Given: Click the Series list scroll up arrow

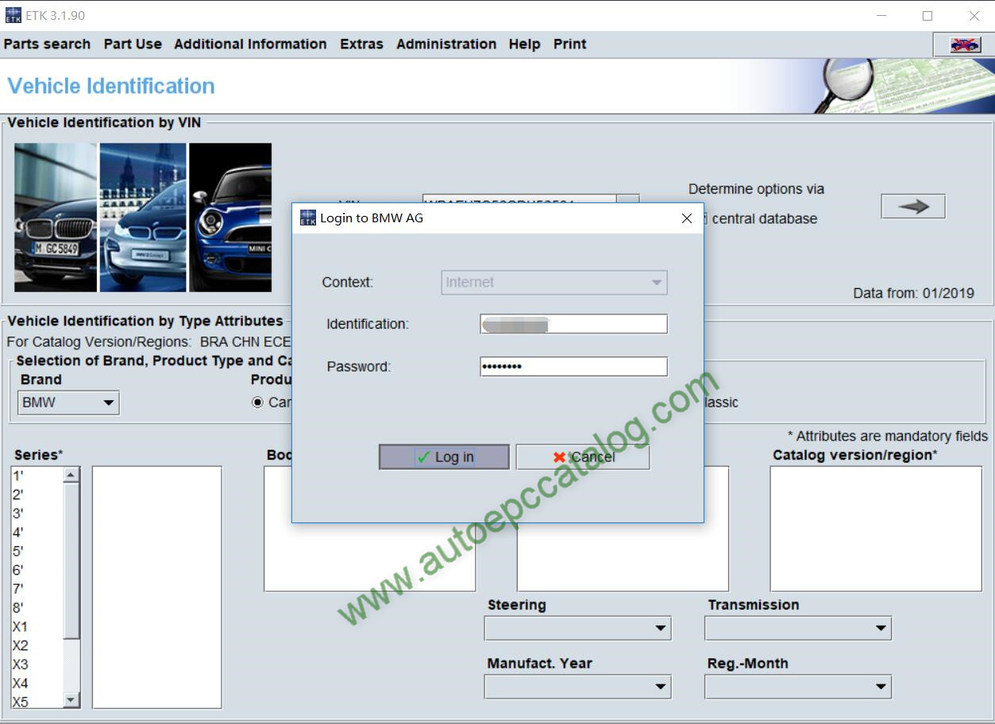Looking at the screenshot, I should [x=71, y=475].
